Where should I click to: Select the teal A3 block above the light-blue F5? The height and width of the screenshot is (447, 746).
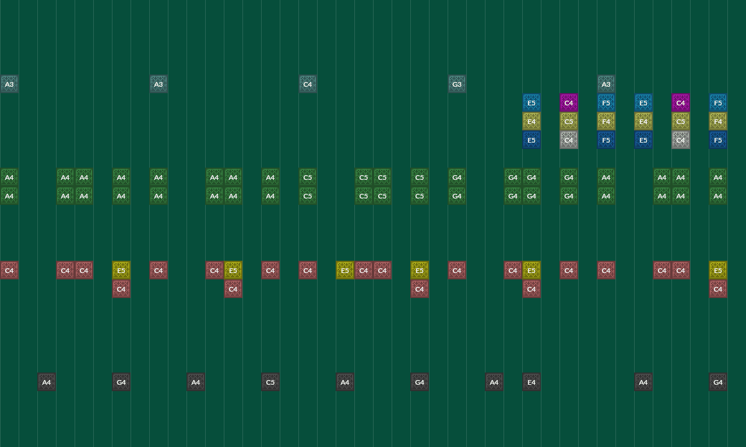pos(606,84)
